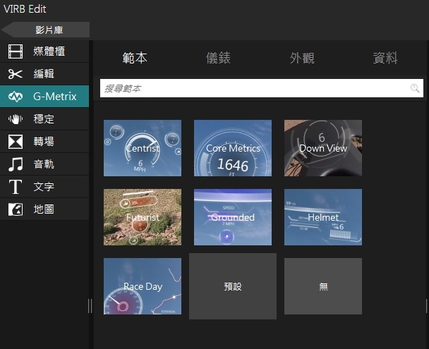Switch to the 範本 templates tab
The height and width of the screenshot is (349, 429).
[135, 58]
